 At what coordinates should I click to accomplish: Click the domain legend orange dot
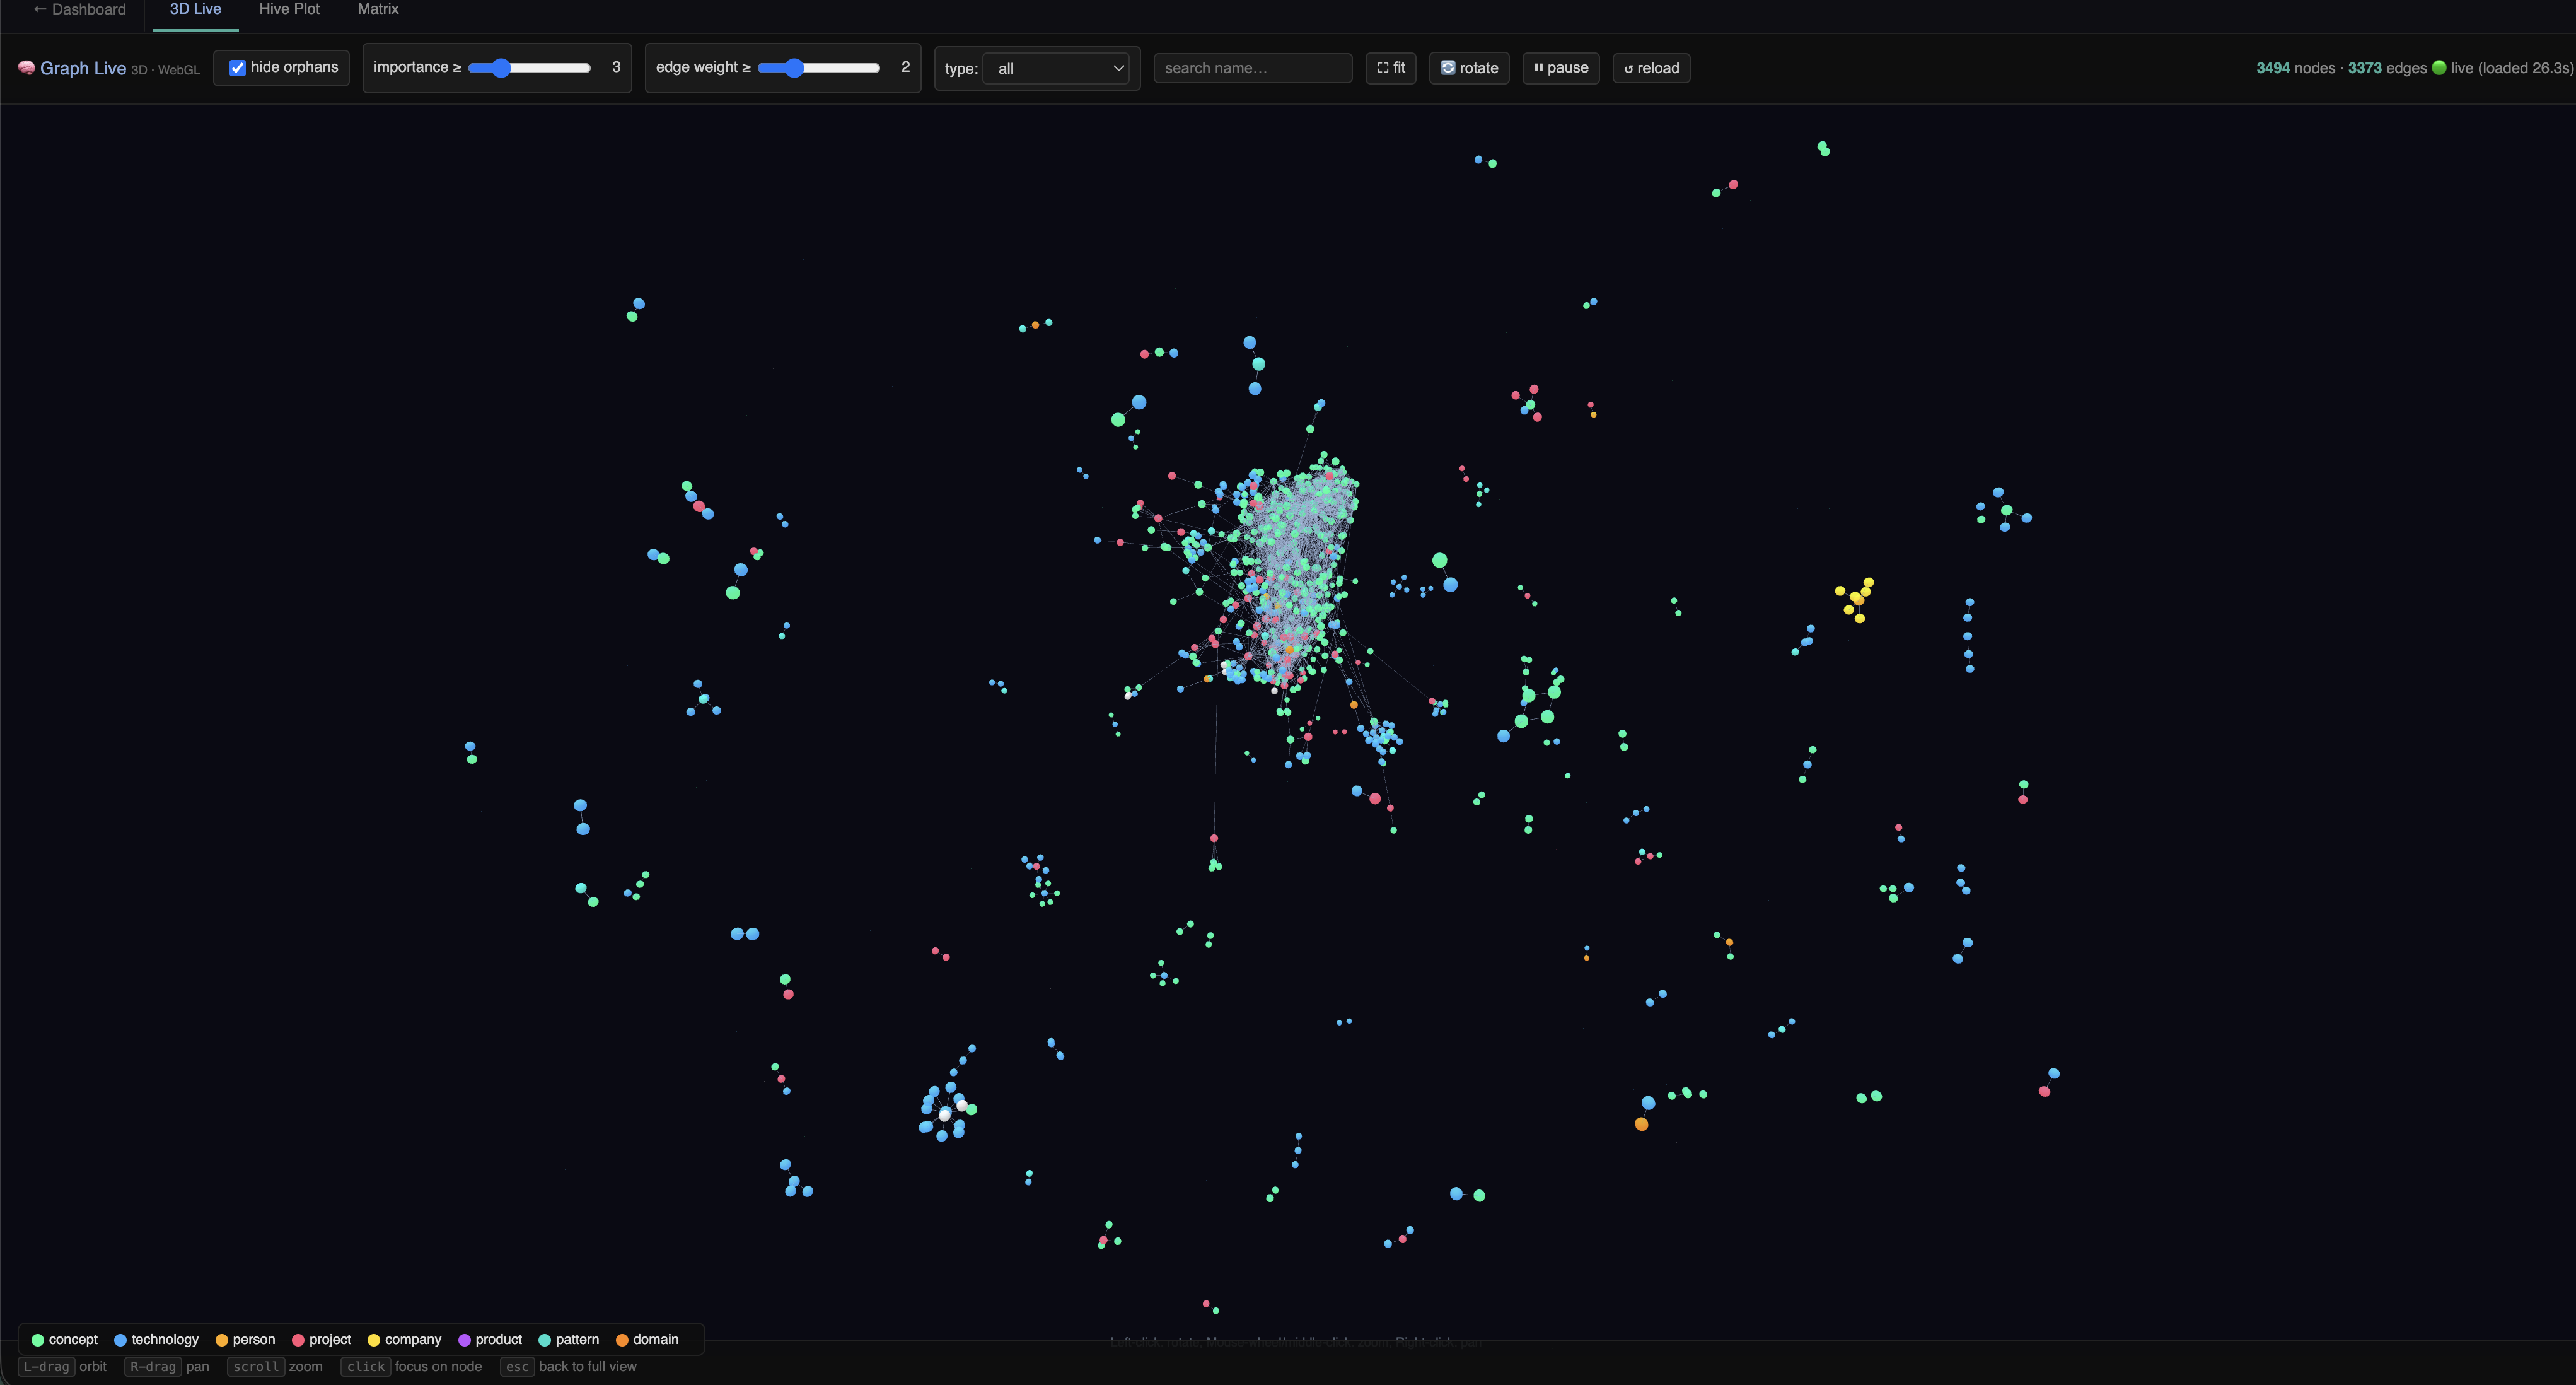click(x=622, y=1340)
